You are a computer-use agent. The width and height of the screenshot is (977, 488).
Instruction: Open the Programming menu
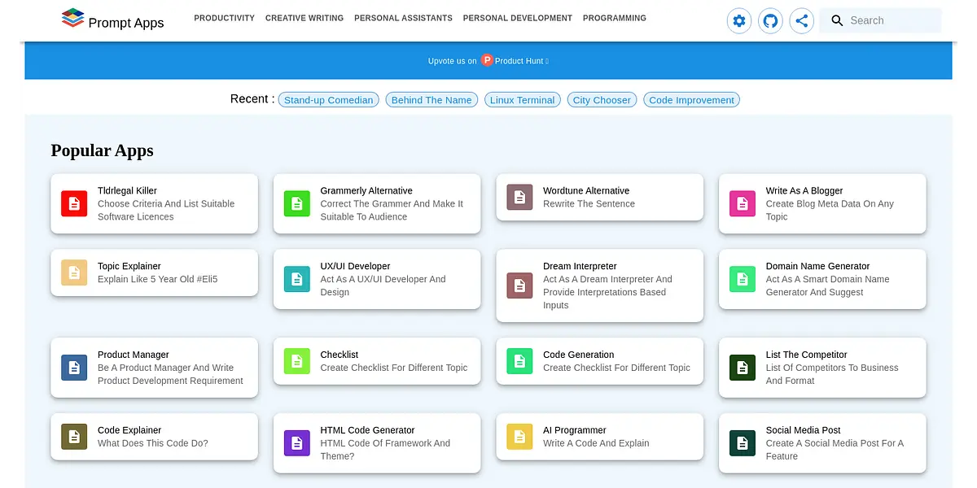(x=615, y=18)
